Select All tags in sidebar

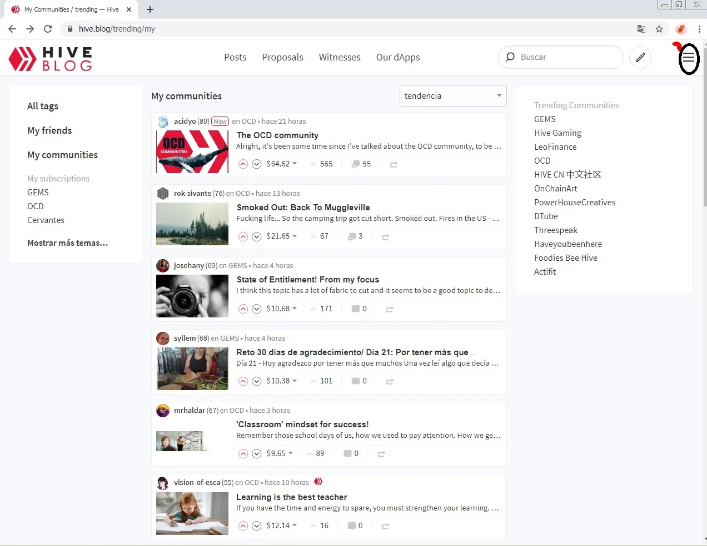click(43, 106)
